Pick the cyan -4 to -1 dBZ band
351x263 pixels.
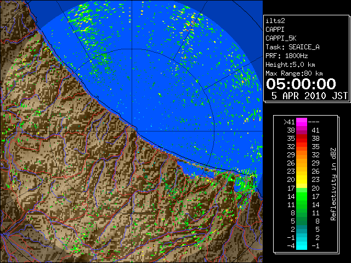tap(302, 245)
